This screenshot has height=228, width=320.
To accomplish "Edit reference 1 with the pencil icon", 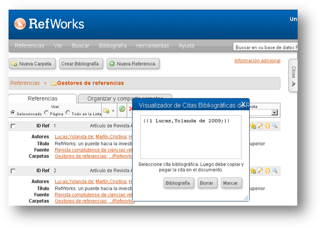I will (x=260, y=126).
